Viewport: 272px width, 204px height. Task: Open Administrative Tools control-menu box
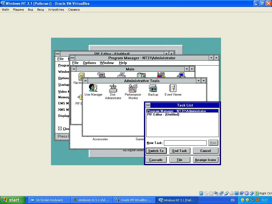(x=85, y=81)
